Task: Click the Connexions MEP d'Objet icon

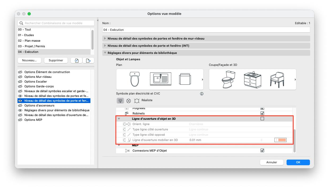Action: pos(127,151)
